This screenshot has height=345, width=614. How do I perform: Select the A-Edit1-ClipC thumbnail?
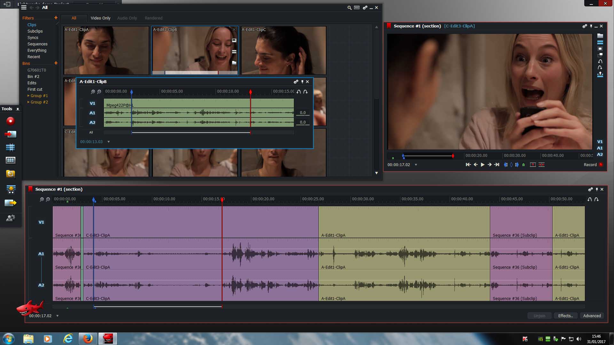pyautogui.click(x=284, y=50)
